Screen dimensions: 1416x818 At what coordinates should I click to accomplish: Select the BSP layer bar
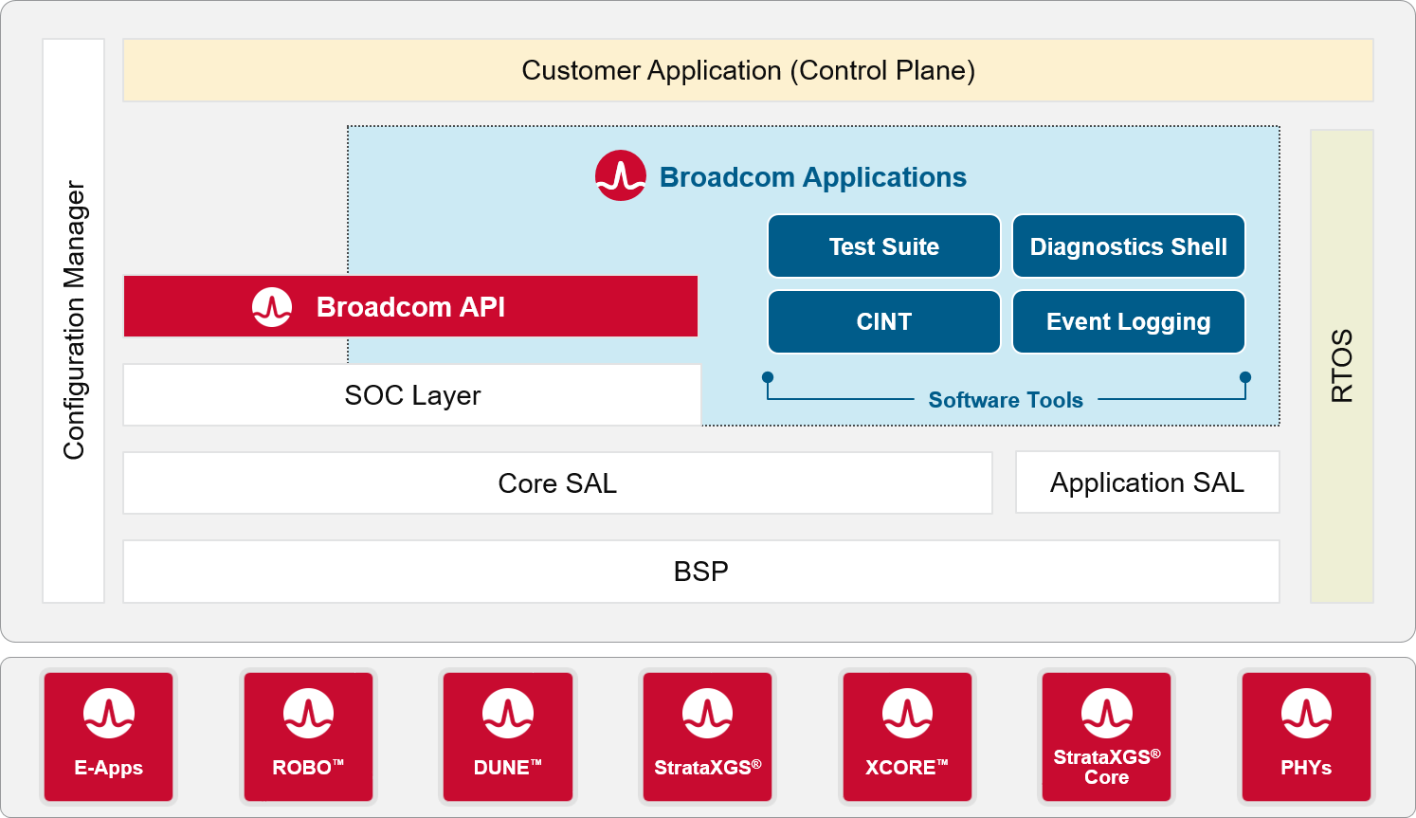[700, 572]
